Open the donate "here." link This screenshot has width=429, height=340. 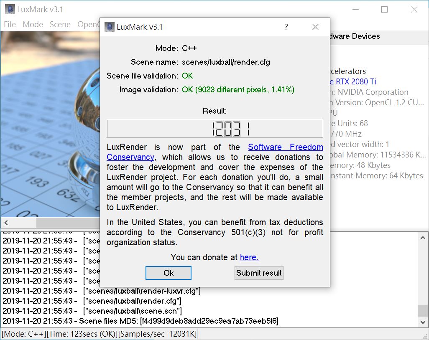(x=249, y=257)
